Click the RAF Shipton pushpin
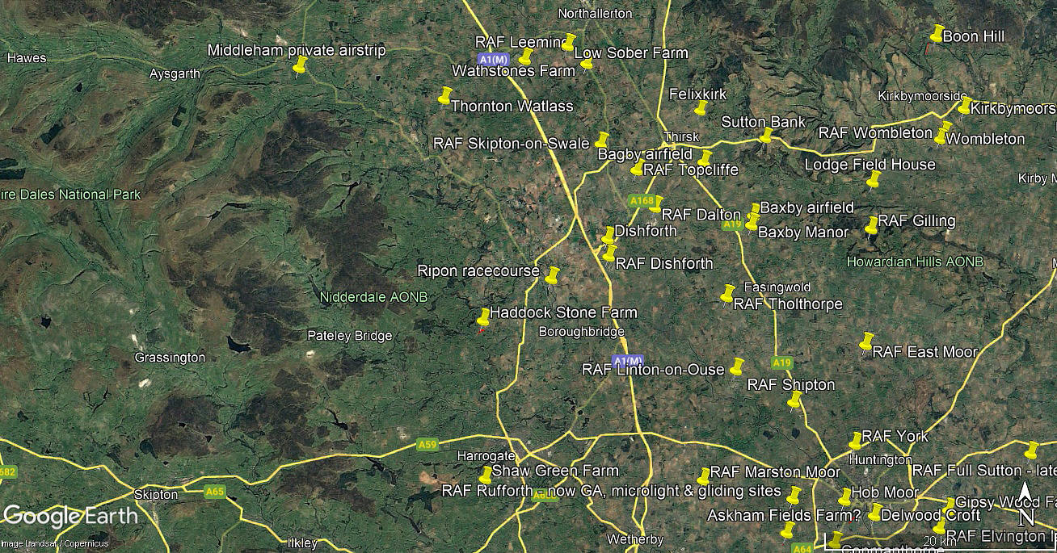Viewport: 1057px width, 553px height. pos(794,400)
